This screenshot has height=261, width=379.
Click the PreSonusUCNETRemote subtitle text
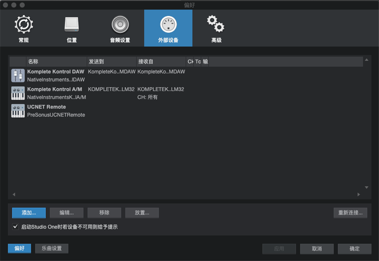point(56,115)
